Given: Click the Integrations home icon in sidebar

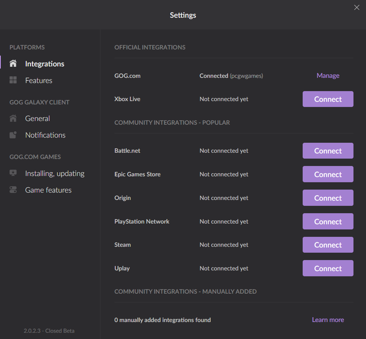Looking at the screenshot, I should point(13,64).
